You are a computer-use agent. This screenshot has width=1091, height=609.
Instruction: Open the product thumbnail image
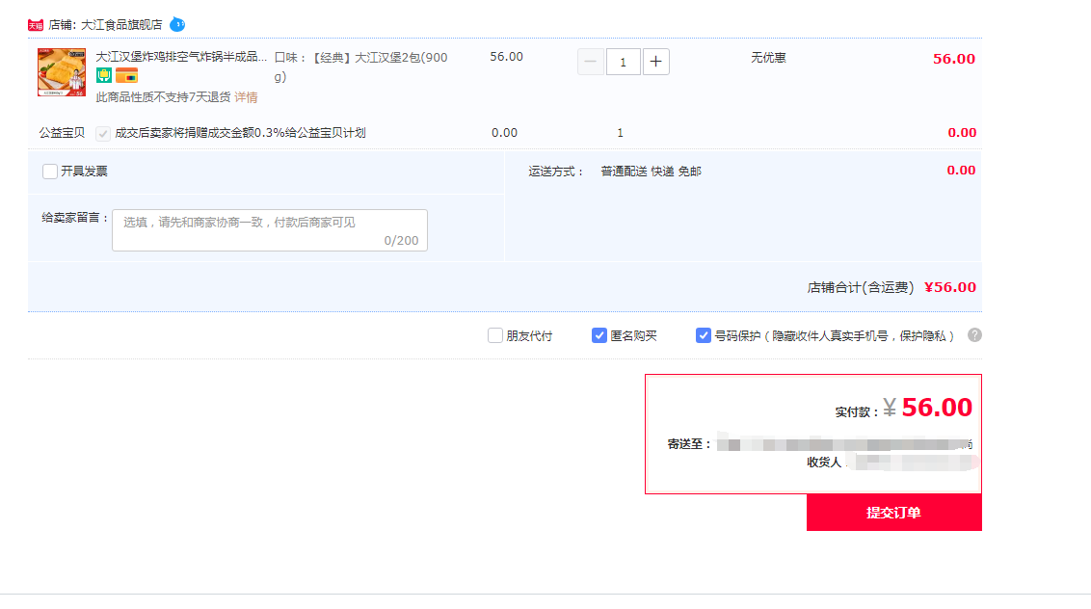62,72
